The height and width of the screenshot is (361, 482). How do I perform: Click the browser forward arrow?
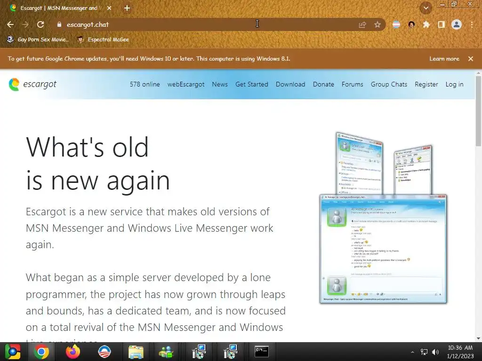(25, 24)
